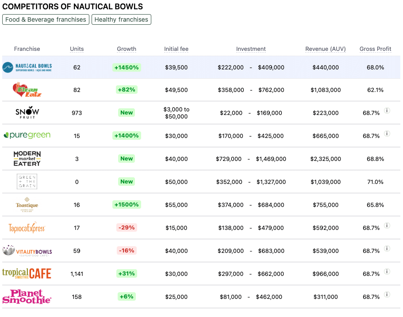Image resolution: width=403 pixels, height=317 pixels.
Task: Click info icon beside Vitality Bowls gross profit
Action: click(x=387, y=248)
